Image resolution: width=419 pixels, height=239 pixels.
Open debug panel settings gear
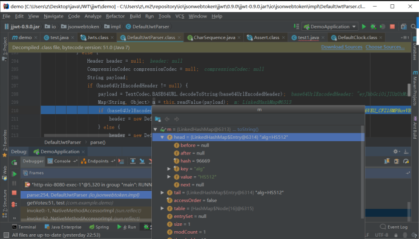coord(396,151)
